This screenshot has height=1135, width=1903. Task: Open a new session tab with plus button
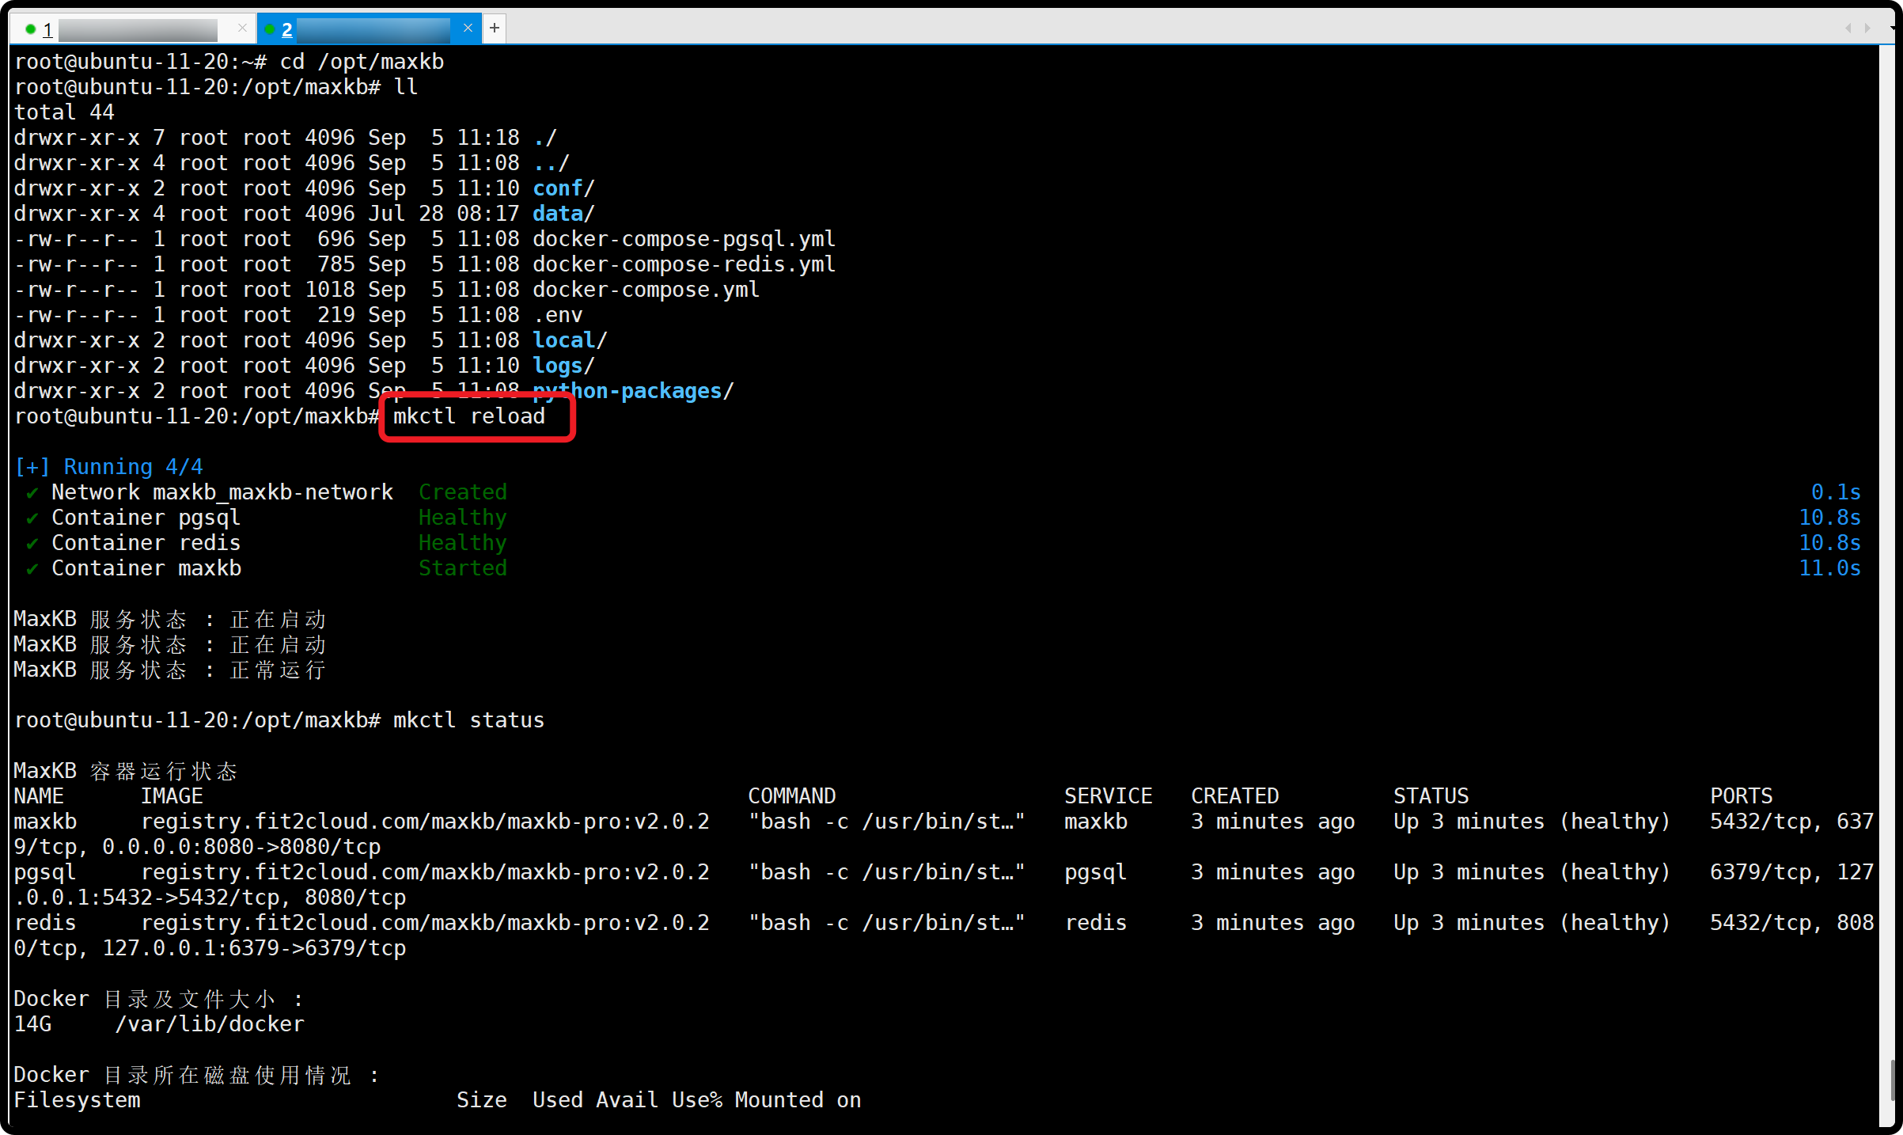click(x=495, y=28)
